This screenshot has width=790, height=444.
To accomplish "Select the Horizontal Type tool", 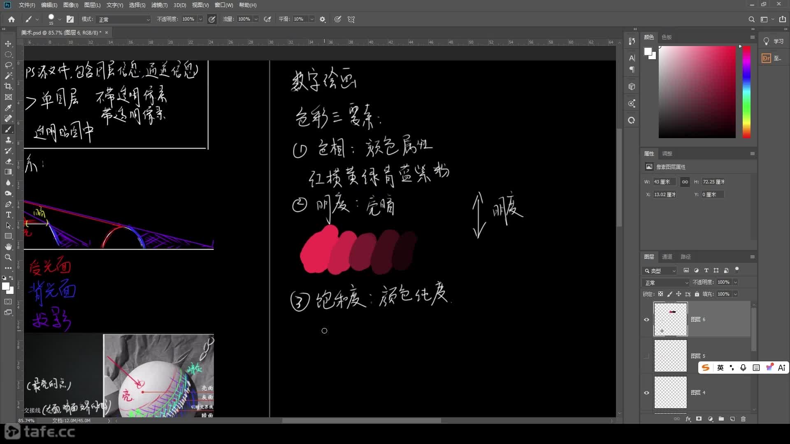I will [8, 215].
